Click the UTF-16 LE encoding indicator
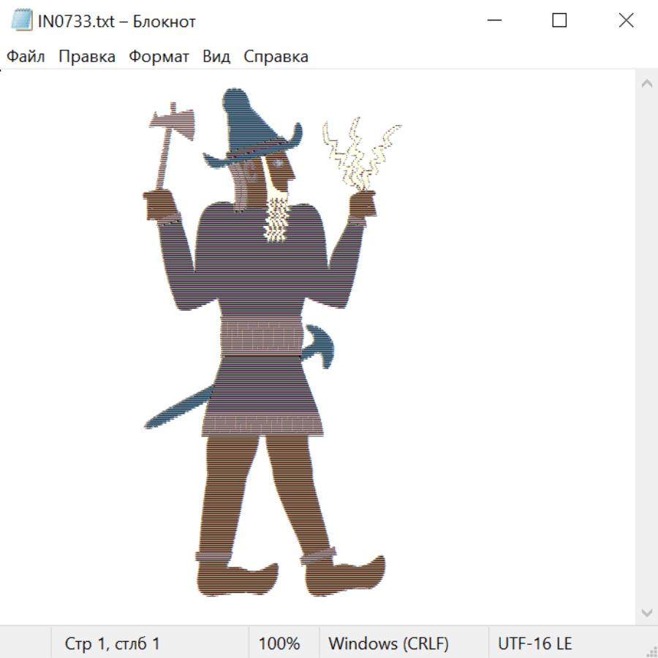Viewport: 658px width, 658px height. pos(534,644)
